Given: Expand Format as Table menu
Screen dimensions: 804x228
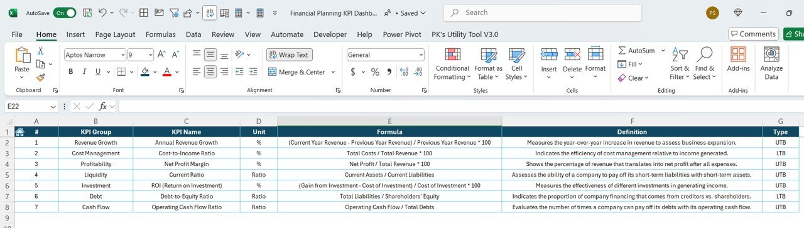Looking at the screenshot, I should (x=488, y=64).
